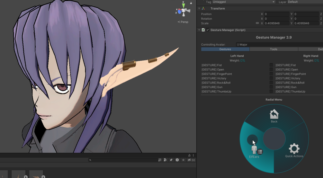Collapse the Transform component foldout arrow
323x178 pixels.
point(199,8)
